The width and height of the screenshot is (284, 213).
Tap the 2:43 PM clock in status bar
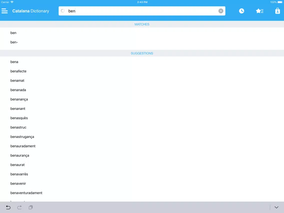tap(142, 2)
